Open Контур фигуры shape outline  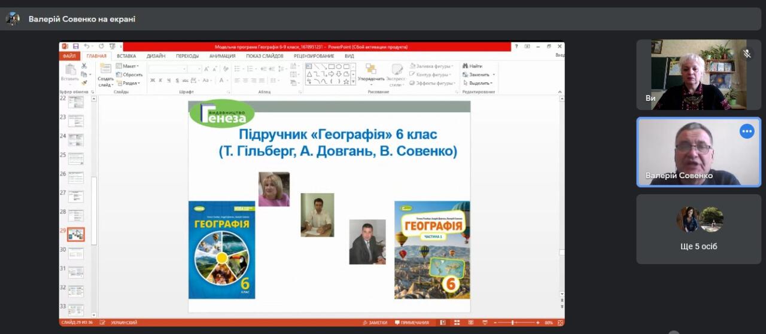pos(430,75)
